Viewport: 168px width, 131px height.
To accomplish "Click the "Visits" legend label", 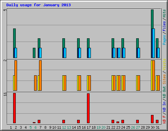I will 164,65.
